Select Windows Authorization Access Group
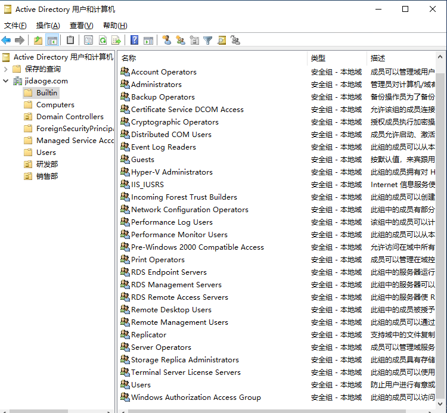This screenshot has height=413, width=447. (196, 398)
